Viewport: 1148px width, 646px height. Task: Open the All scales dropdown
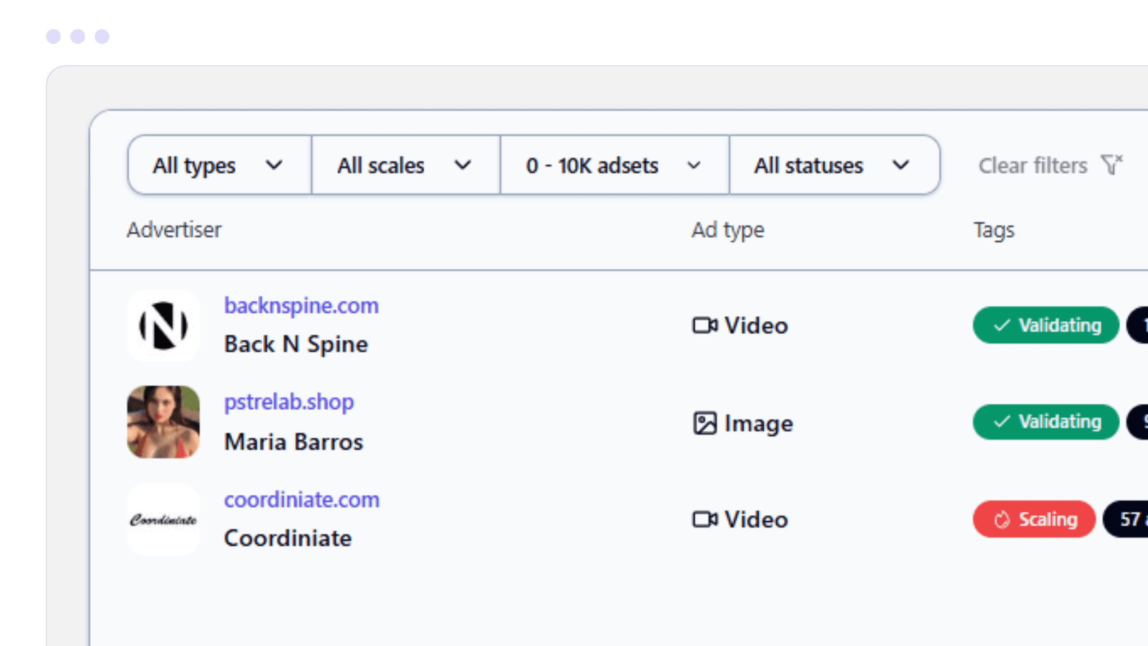tap(406, 165)
